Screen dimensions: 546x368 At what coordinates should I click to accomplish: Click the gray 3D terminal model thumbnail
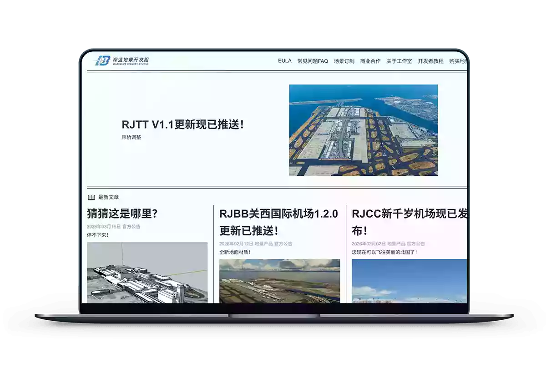[147, 272]
